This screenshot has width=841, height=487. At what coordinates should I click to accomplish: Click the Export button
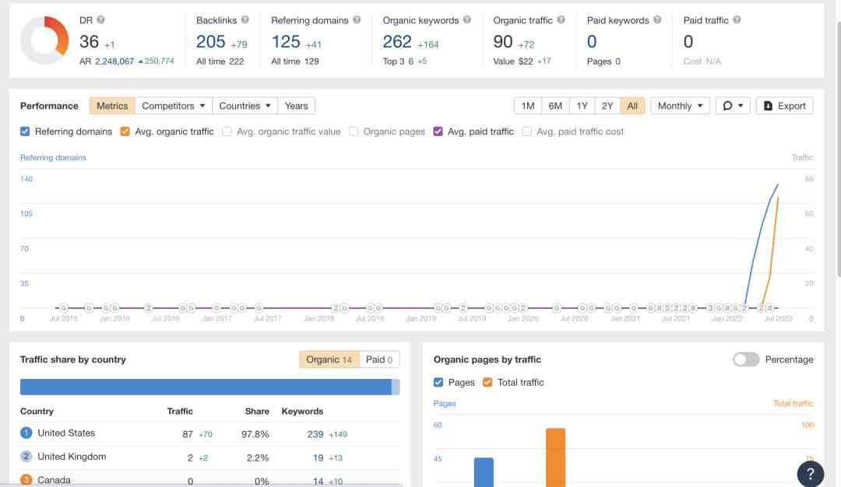click(785, 106)
